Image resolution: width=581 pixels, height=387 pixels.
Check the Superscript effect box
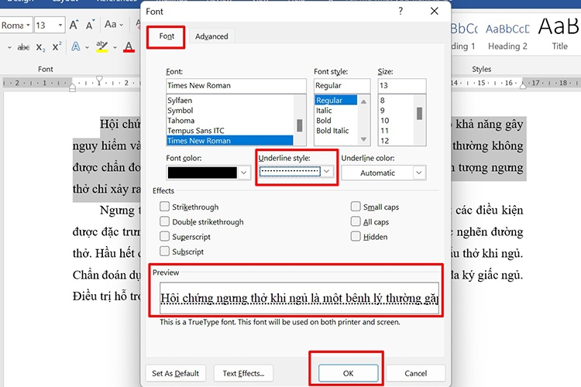164,236
